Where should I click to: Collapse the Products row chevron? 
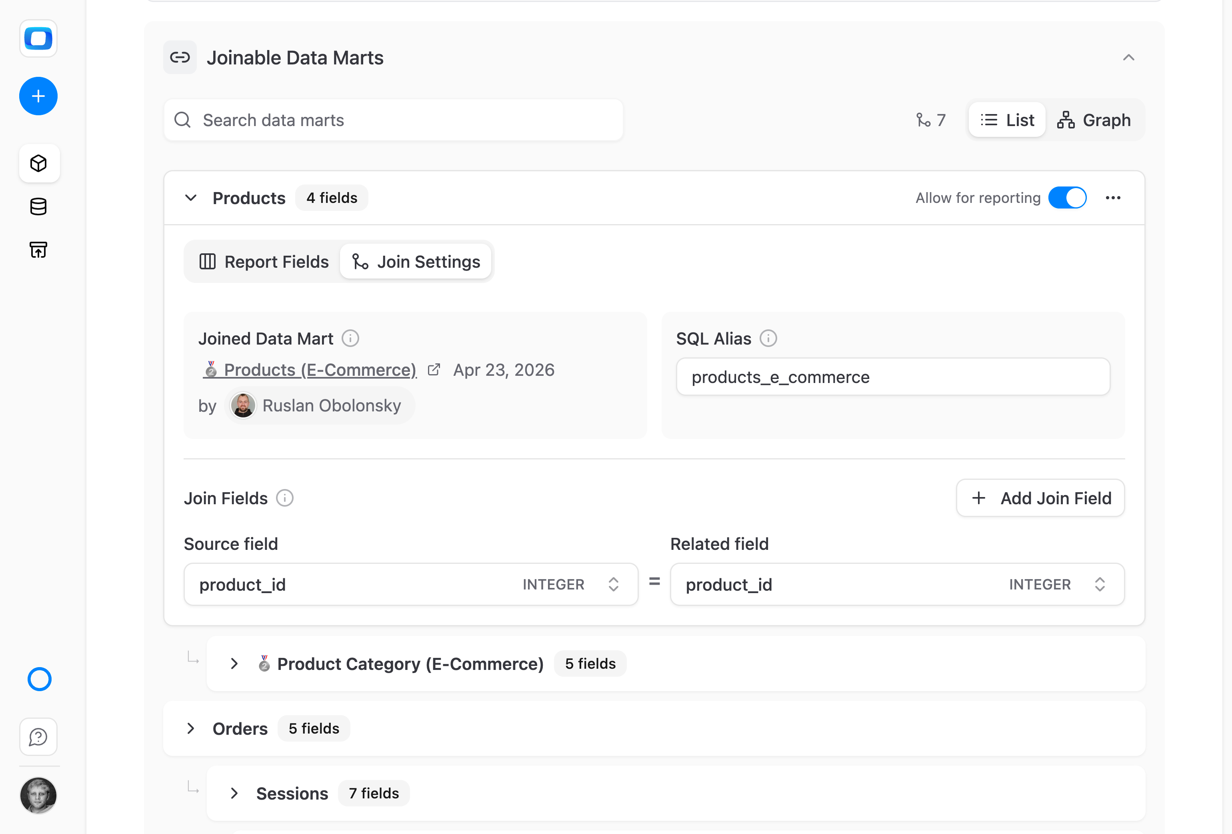point(191,198)
